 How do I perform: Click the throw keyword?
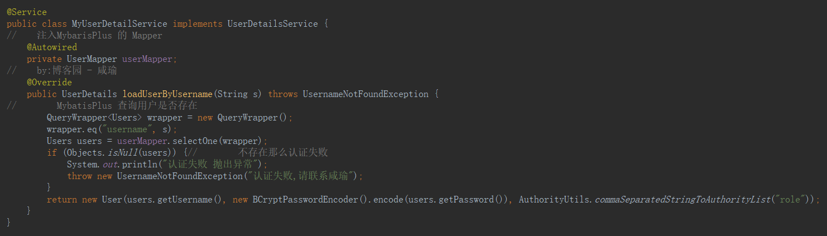(x=79, y=176)
